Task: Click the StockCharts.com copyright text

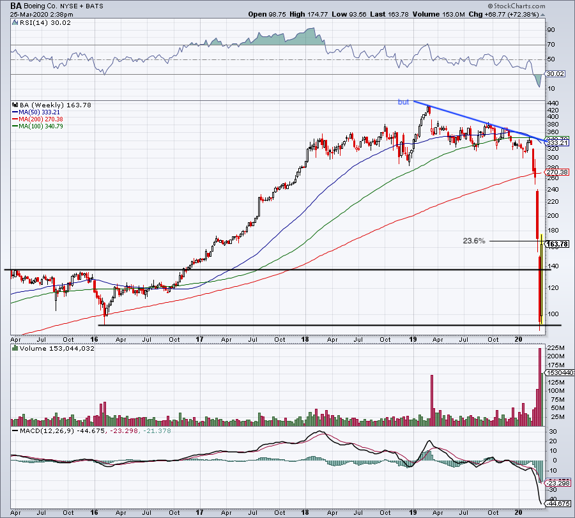Action: pyautogui.click(x=517, y=6)
